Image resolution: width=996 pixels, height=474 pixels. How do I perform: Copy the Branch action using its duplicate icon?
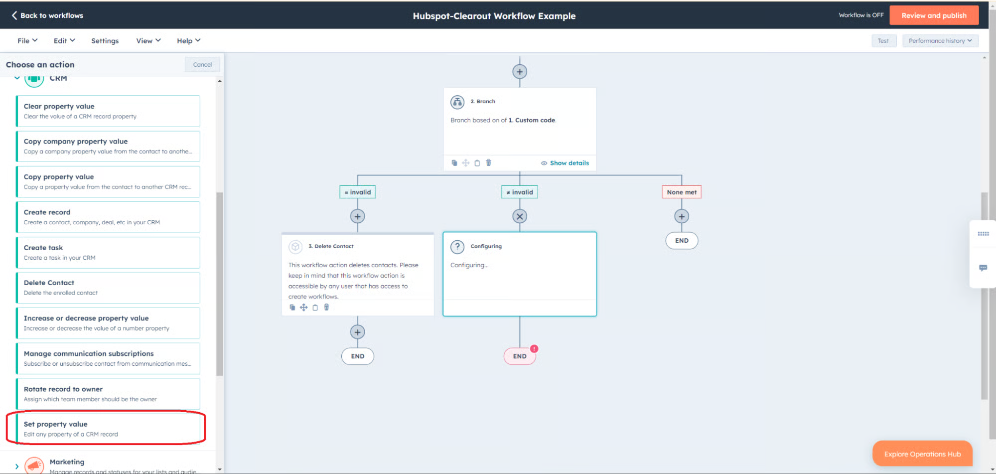coord(454,162)
